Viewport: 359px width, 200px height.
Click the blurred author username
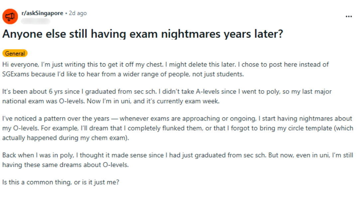pyautogui.click(x=35, y=21)
